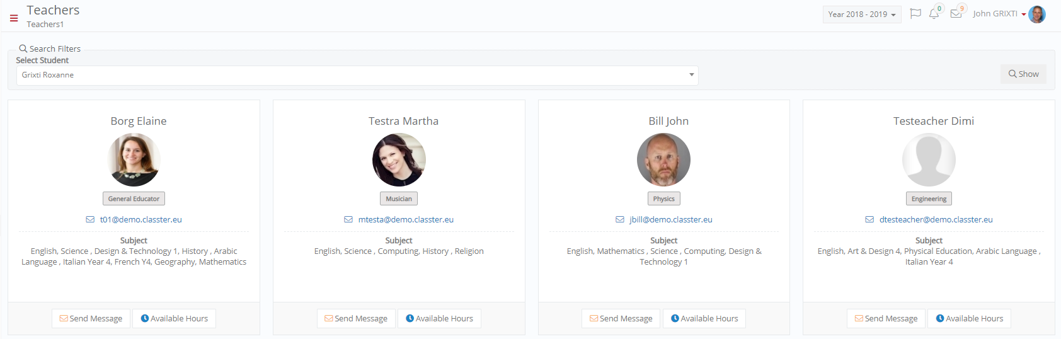Screen dimensions: 1061x339
Task: Click mtesta@demo.classter.eu email link
Action: [x=406, y=219]
